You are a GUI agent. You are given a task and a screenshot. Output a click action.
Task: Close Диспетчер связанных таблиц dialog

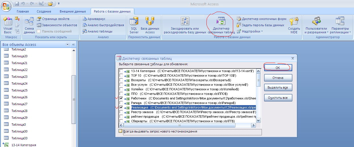tap(293, 58)
